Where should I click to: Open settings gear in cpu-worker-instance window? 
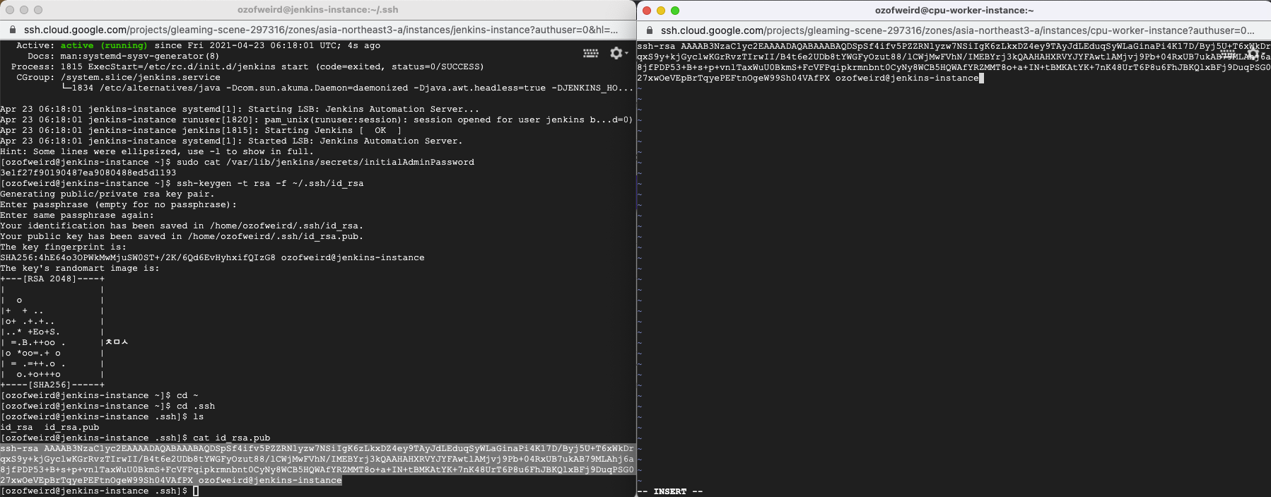point(1254,53)
